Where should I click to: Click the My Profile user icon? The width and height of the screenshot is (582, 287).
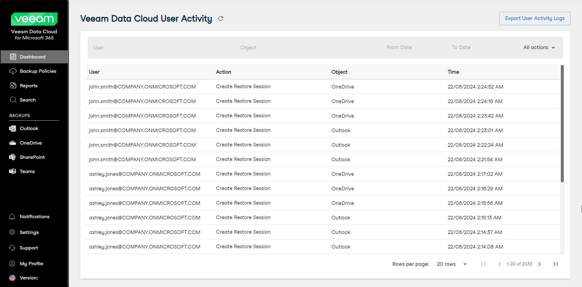12,263
